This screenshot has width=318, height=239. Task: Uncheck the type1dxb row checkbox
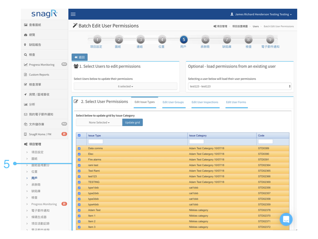pyautogui.click(x=79, y=188)
